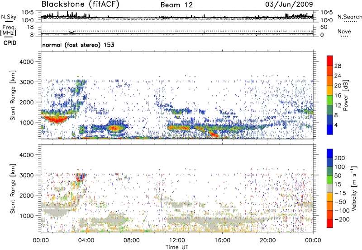
Task: Click the 28 value on power colorbar
Action: click(338, 66)
